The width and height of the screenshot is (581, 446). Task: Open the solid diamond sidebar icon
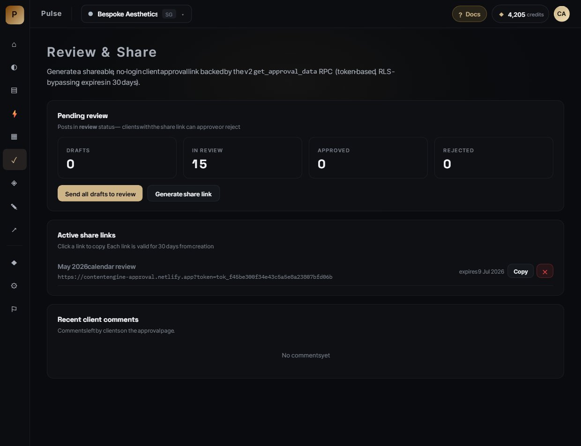[14, 263]
